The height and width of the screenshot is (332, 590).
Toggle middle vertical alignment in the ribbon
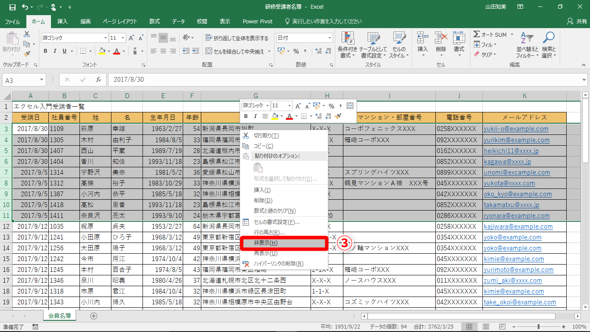click(x=163, y=38)
